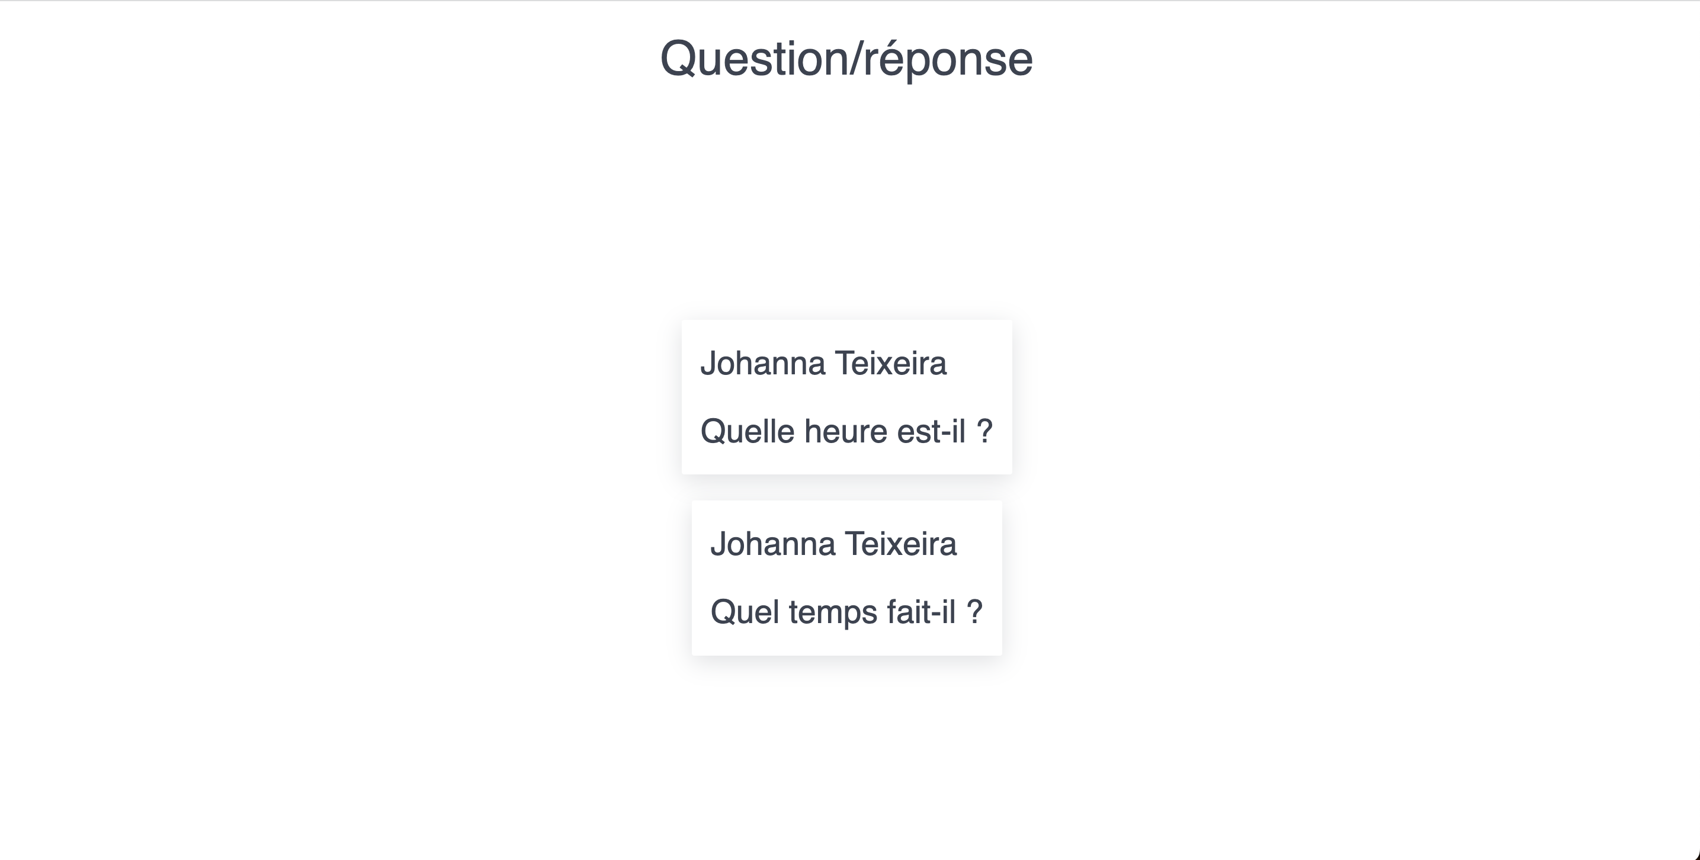Click "Teixeira" in the top card
Image resolution: width=1700 pixels, height=860 pixels.
pos(890,364)
